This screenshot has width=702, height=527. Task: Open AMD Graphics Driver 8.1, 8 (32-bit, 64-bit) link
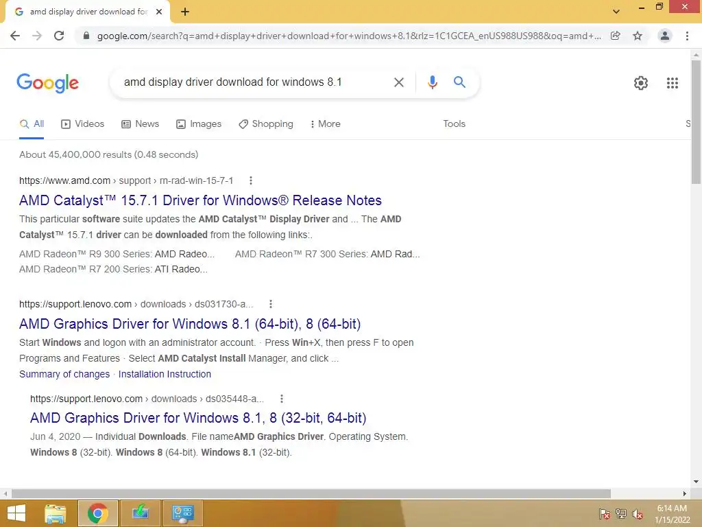tap(198, 418)
